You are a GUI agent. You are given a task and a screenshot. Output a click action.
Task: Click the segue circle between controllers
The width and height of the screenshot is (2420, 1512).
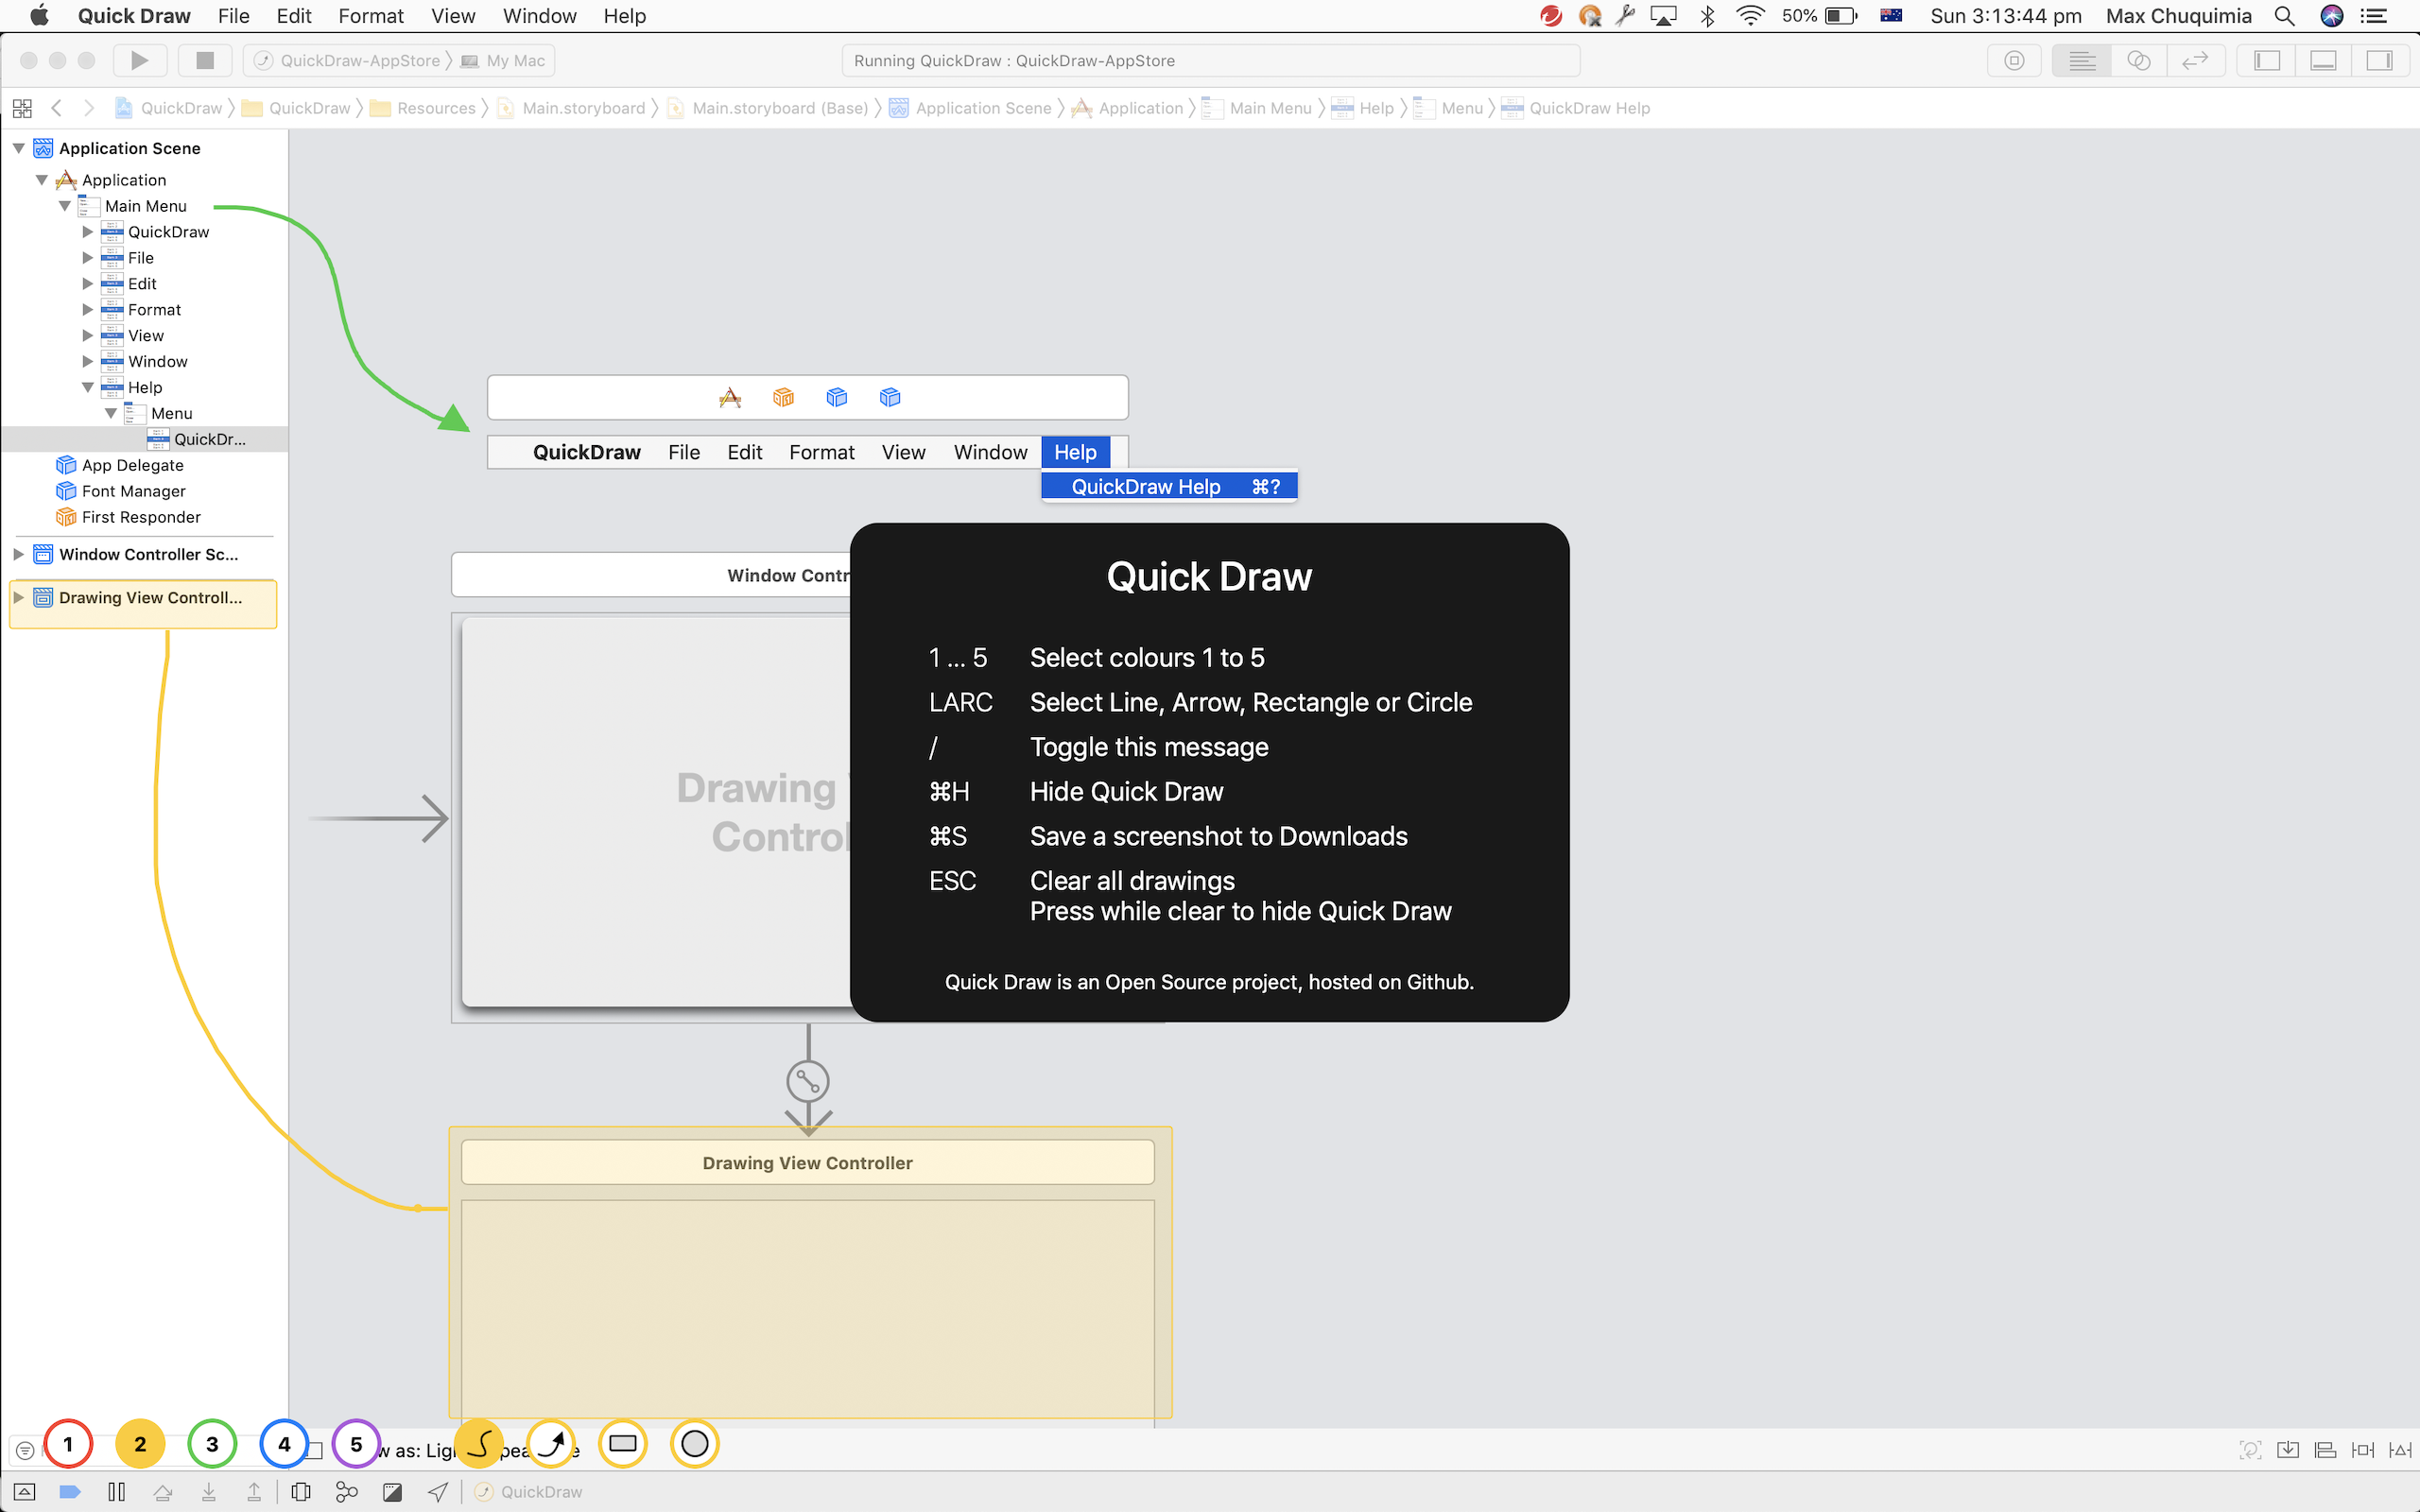808,1081
